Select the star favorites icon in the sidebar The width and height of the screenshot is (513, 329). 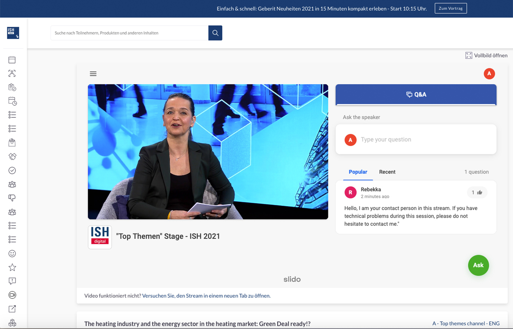12,267
